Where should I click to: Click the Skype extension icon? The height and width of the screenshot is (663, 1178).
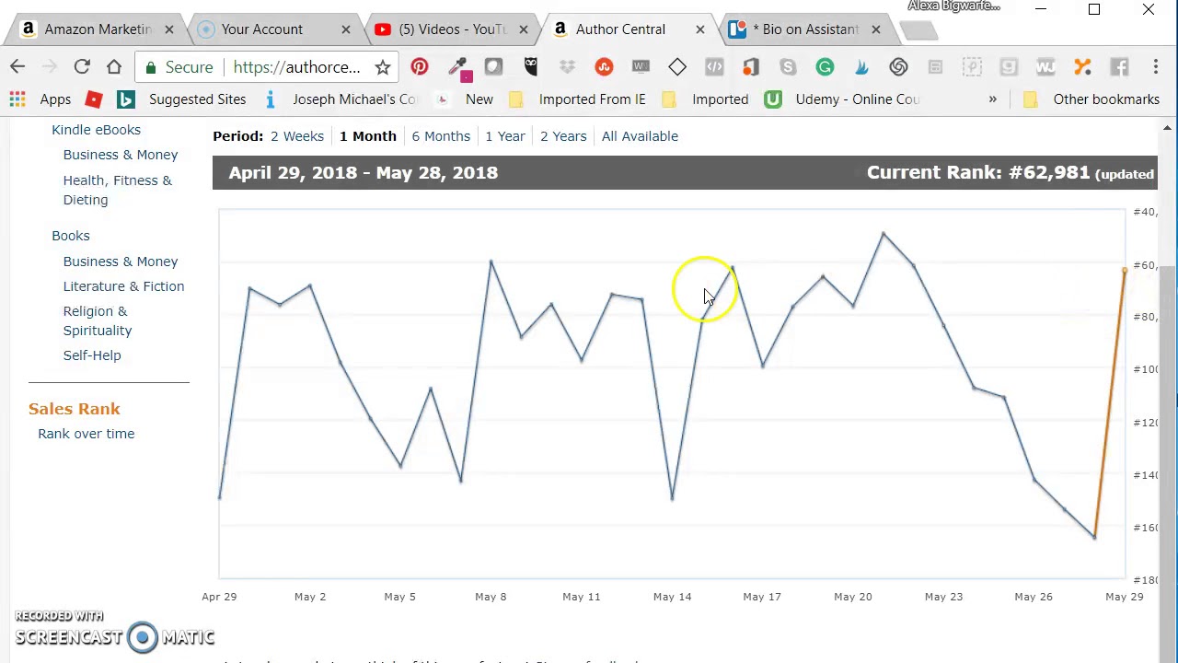[x=788, y=66]
